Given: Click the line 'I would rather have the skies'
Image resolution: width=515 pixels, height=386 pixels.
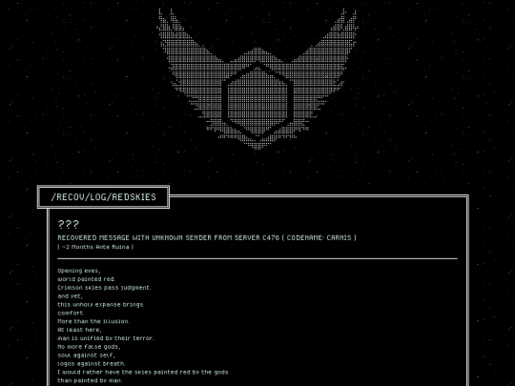Looking at the screenshot, I should (x=143, y=373).
